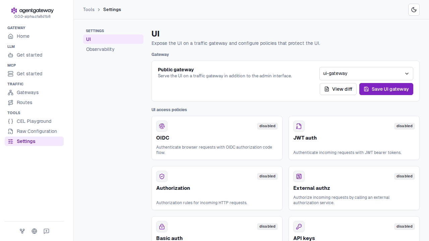Click the disabled badge on Authorization card
429x241 pixels.
[x=267, y=176]
